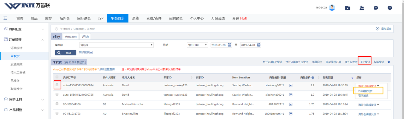Click the 订单管理 breadcrumb link
The width and height of the screenshot is (404, 119).
pyautogui.click(x=79, y=29)
